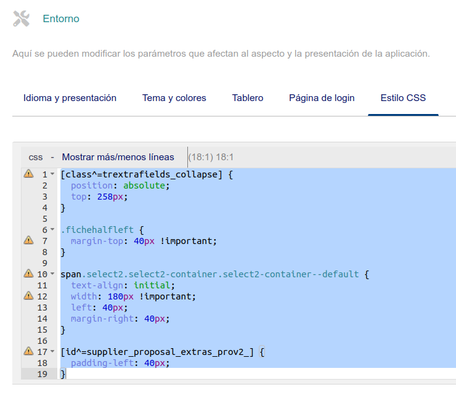Viewport: 456px width, 395px height.
Task: Collapse the .fichehalfleft block at line 6
Action: coord(52,229)
